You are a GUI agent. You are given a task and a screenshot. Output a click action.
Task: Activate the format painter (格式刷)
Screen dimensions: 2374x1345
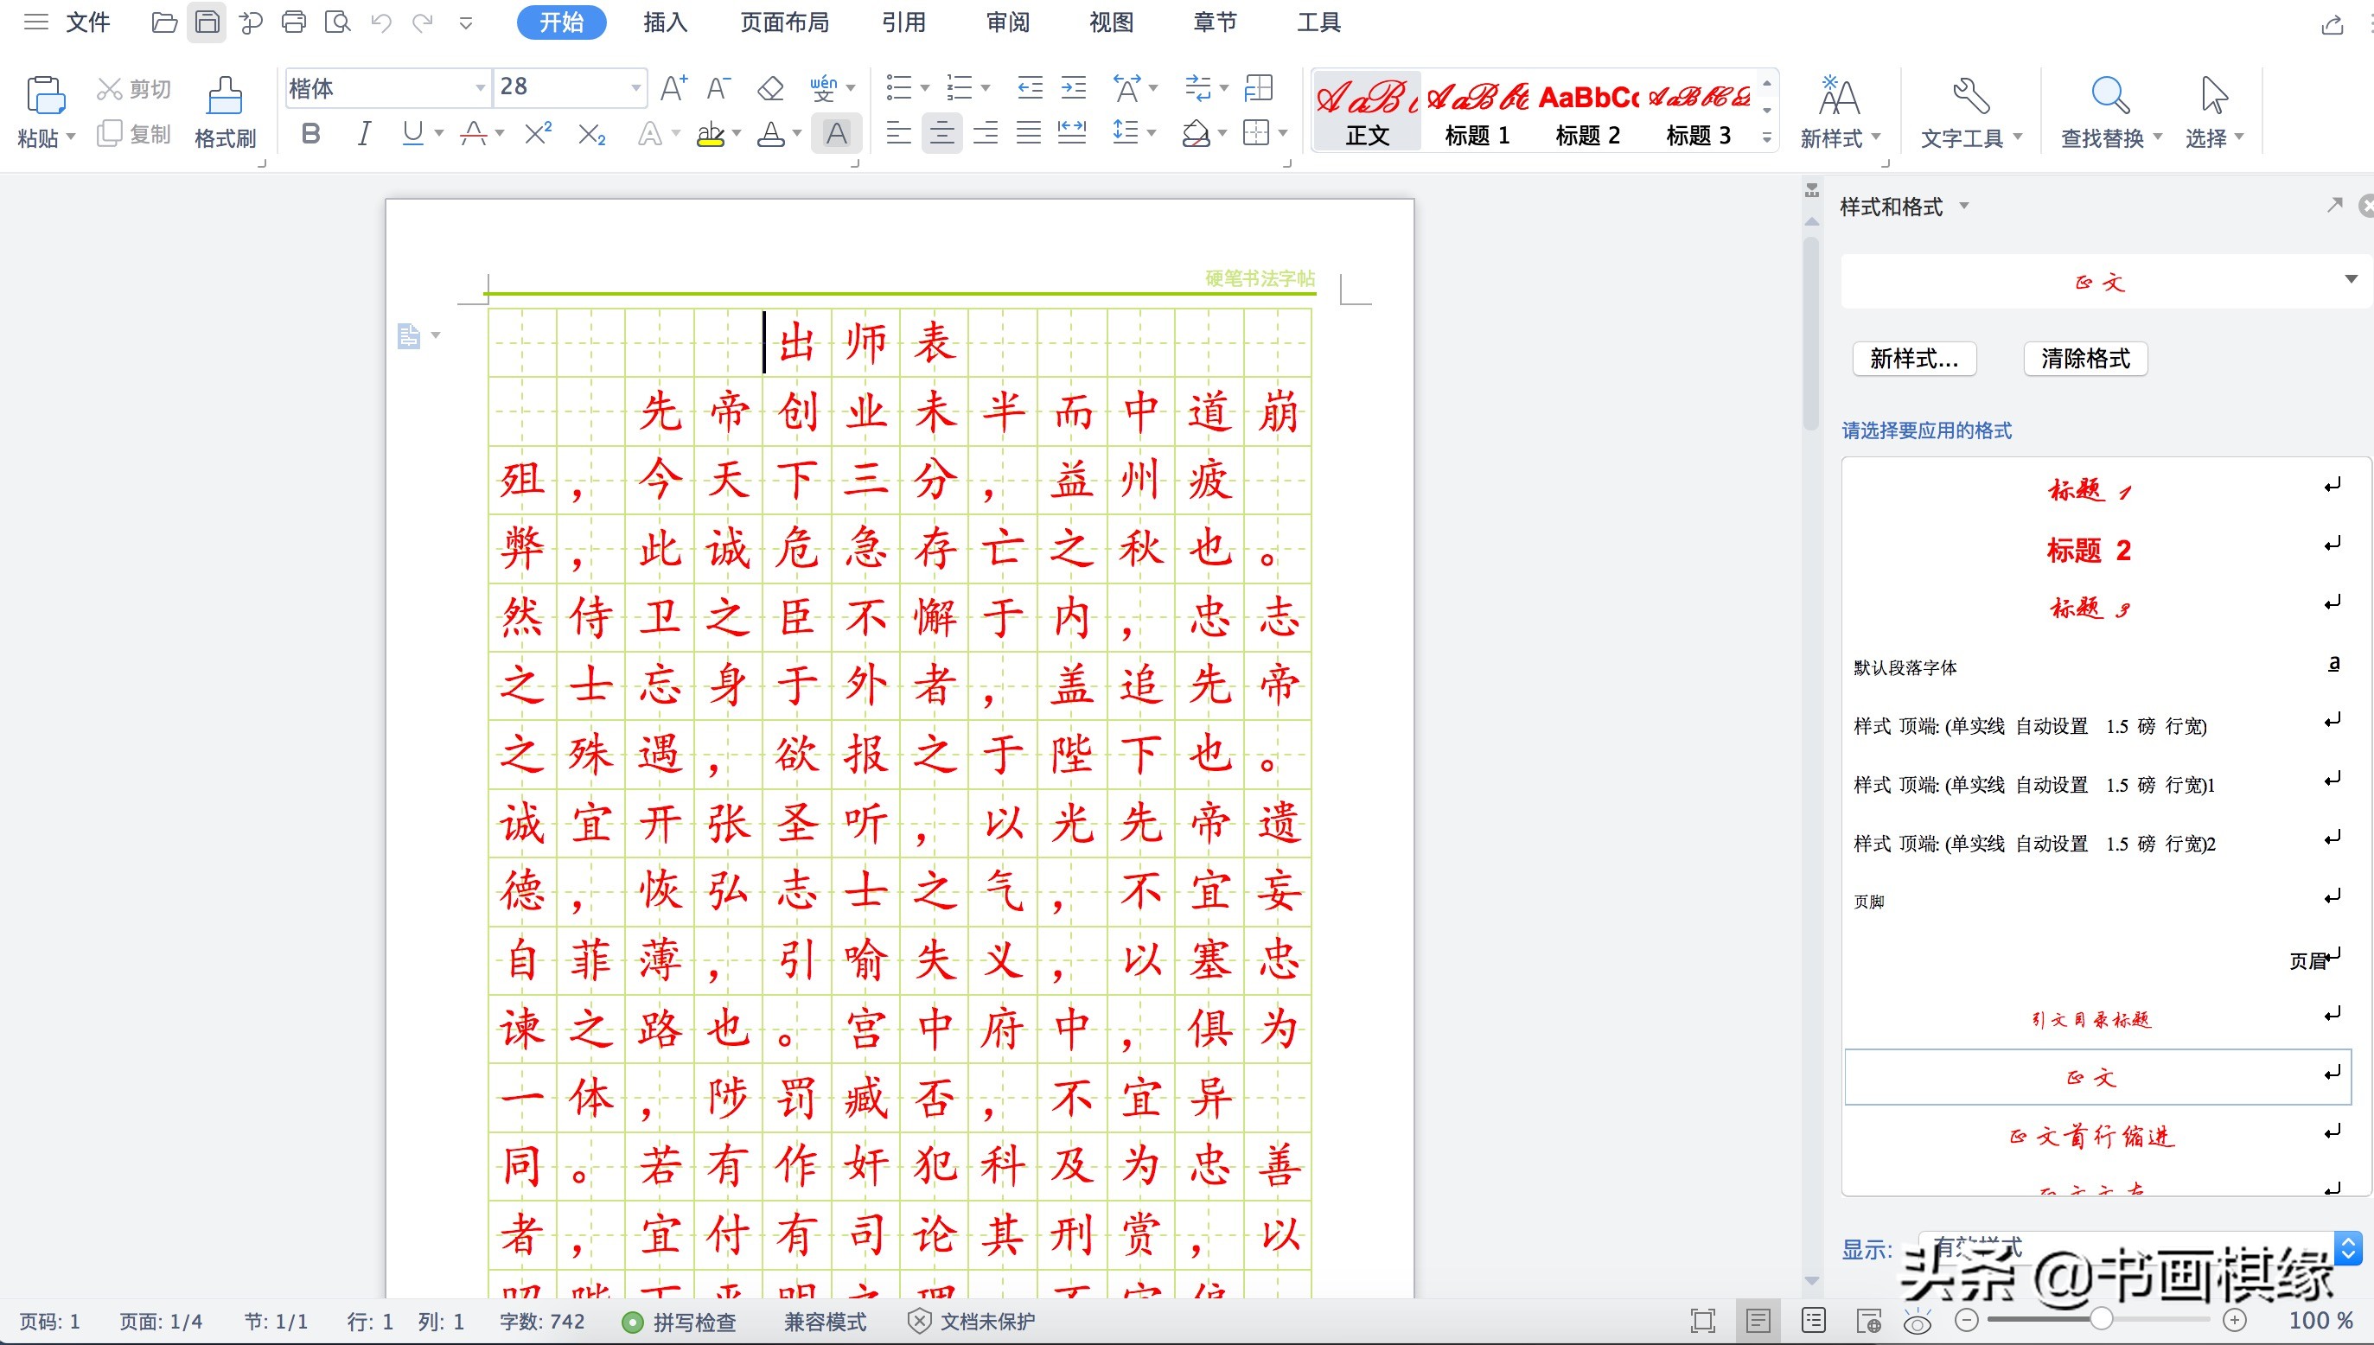click(x=225, y=112)
